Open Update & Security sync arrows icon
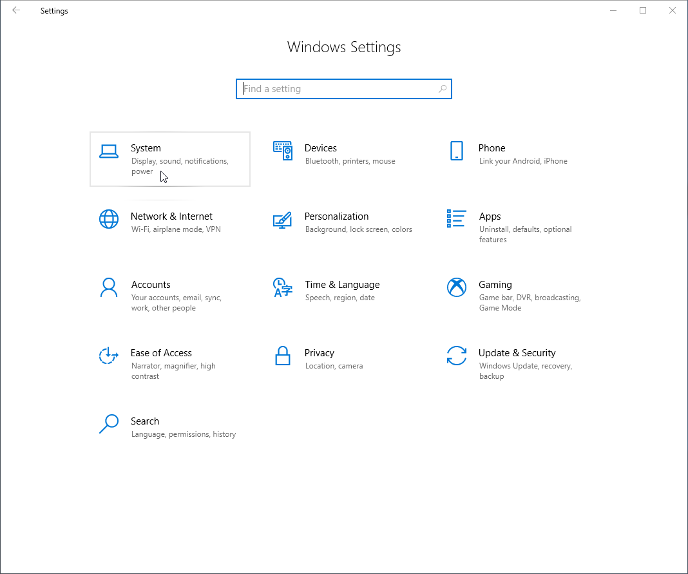Image resolution: width=688 pixels, height=574 pixels. click(x=456, y=356)
